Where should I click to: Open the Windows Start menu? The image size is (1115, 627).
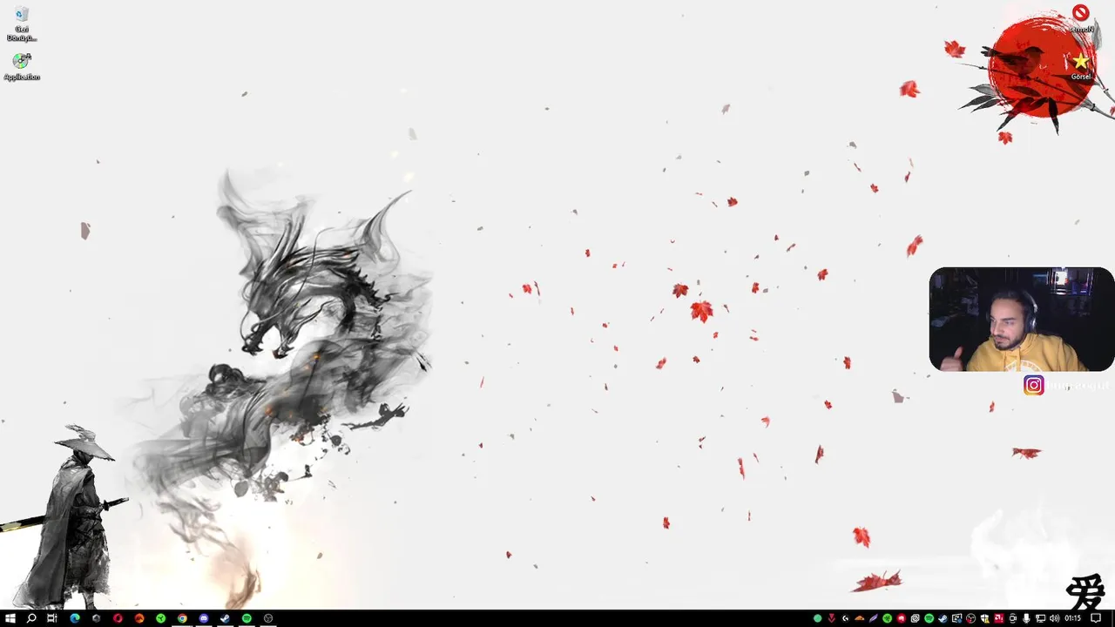10,618
